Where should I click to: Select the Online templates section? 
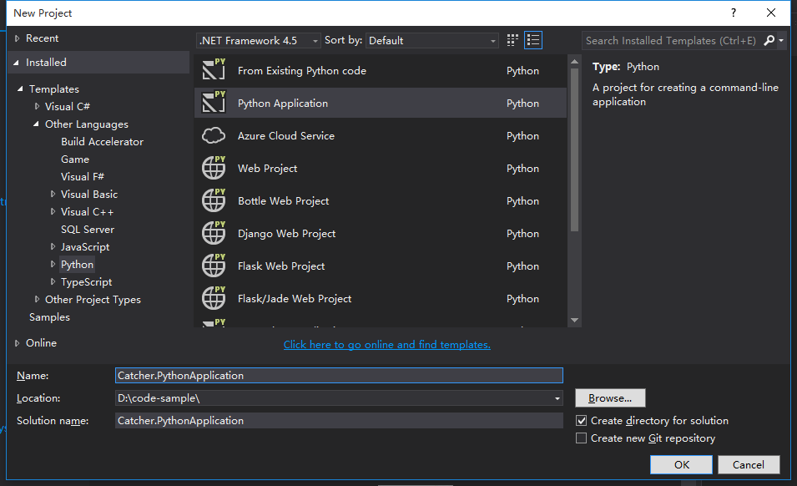tap(40, 342)
